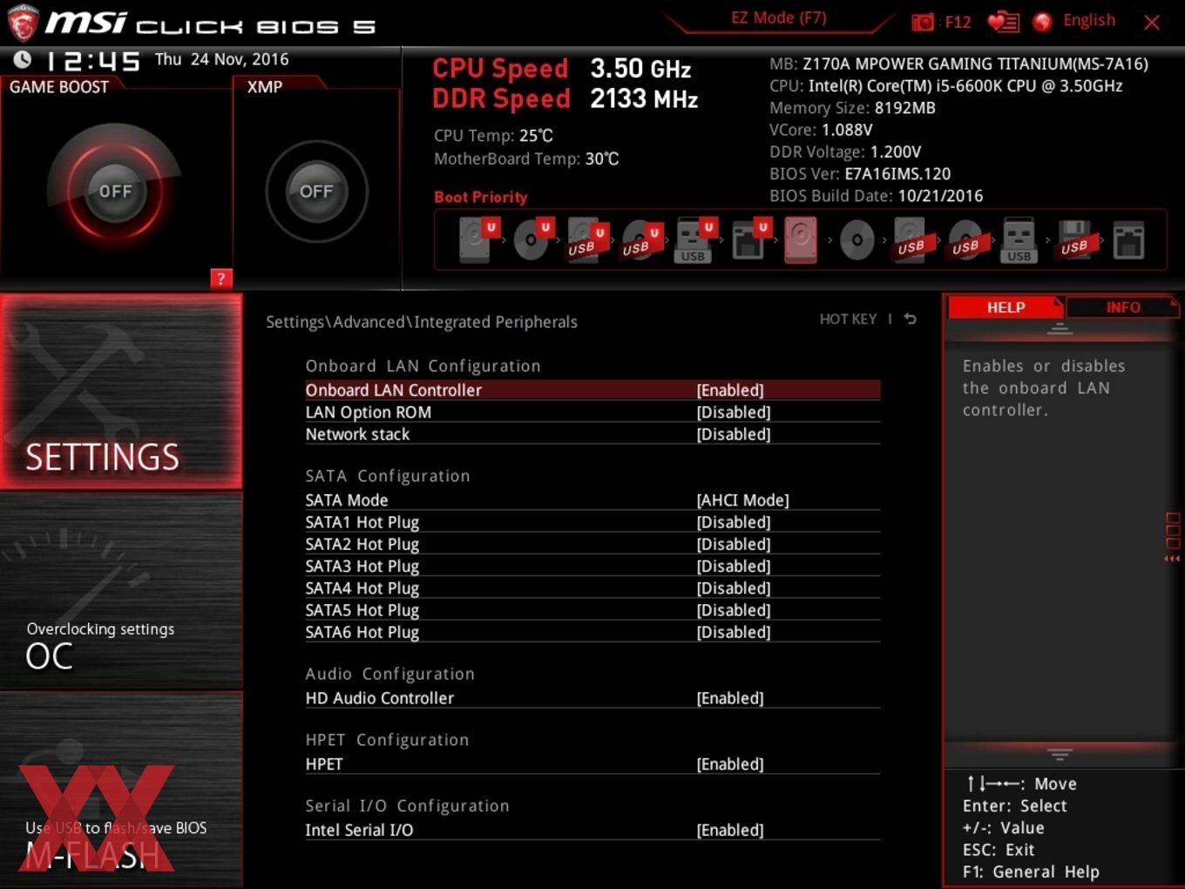Click the back arrow next to HOT KEY
This screenshot has height=889, width=1185.
pos(910,319)
